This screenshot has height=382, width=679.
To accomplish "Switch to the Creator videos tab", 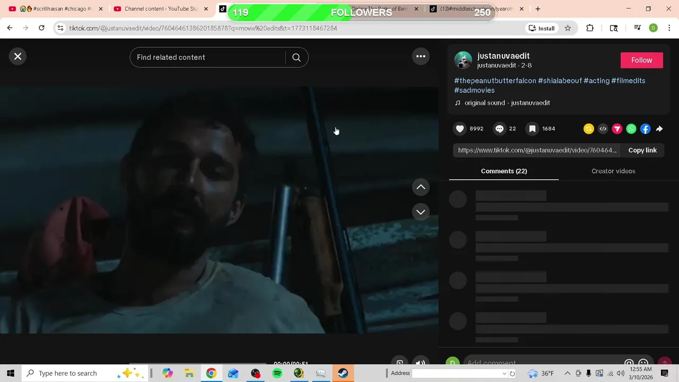I will [x=613, y=171].
